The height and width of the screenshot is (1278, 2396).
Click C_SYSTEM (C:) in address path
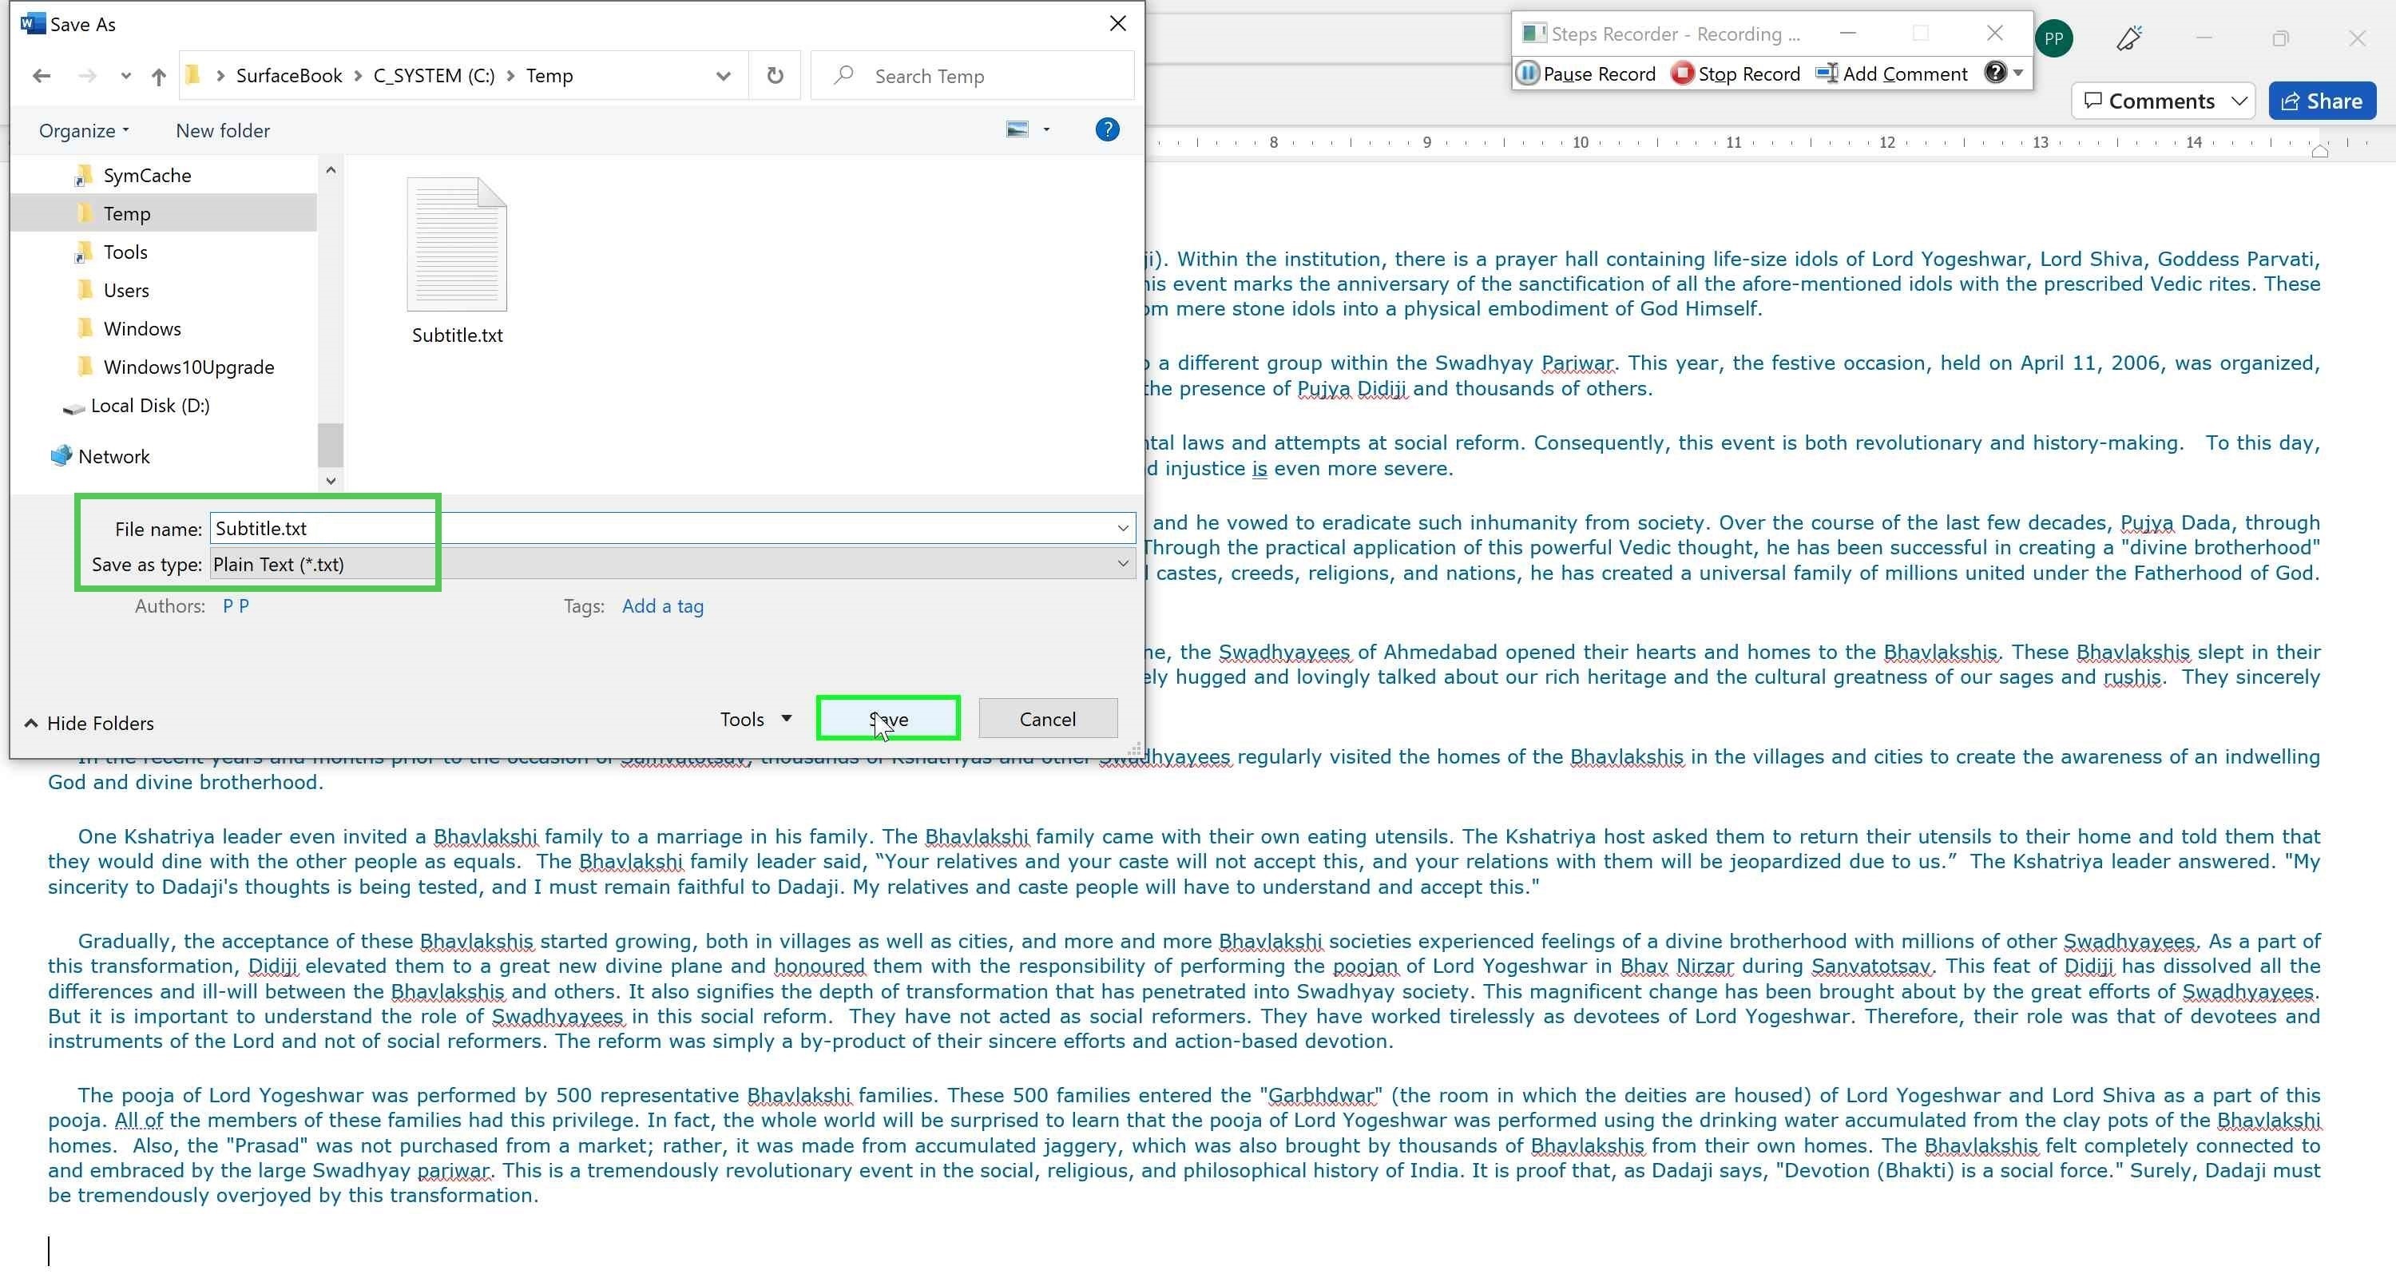[x=434, y=75]
